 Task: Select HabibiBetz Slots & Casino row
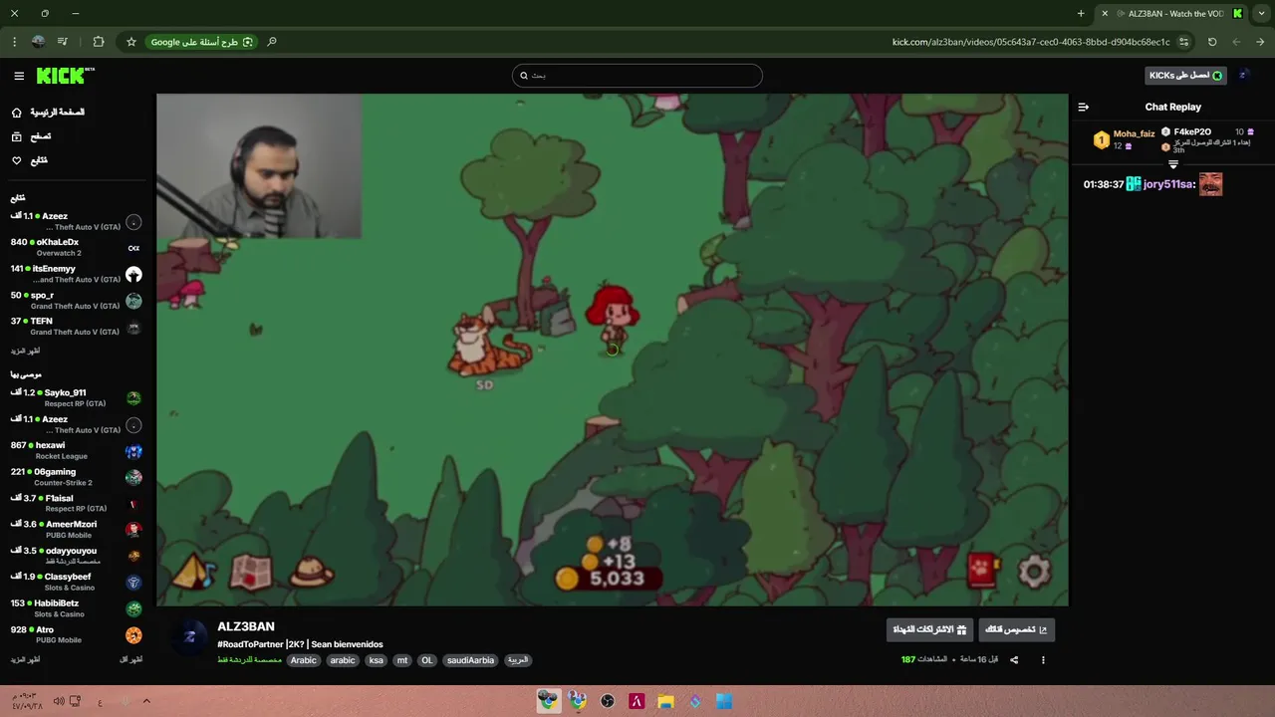point(76,608)
